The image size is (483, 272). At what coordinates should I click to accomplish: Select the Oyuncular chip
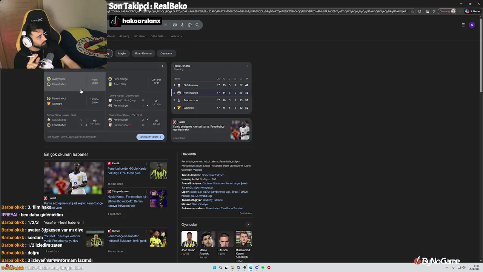tap(166, 53)
